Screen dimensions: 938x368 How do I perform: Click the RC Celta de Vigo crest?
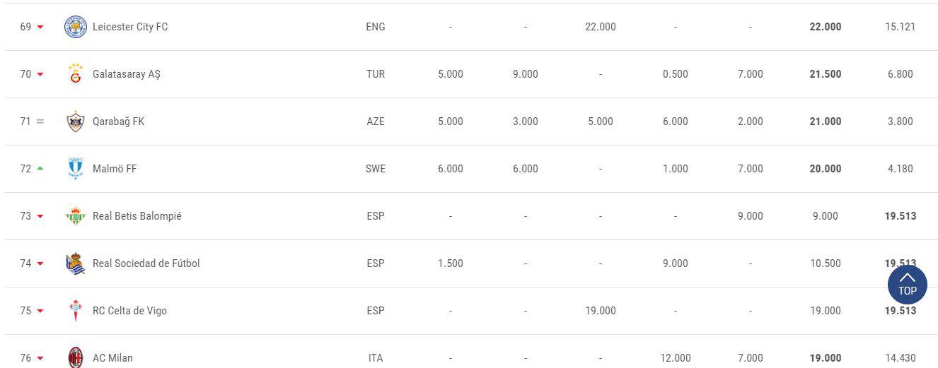(x=76, y=311)
